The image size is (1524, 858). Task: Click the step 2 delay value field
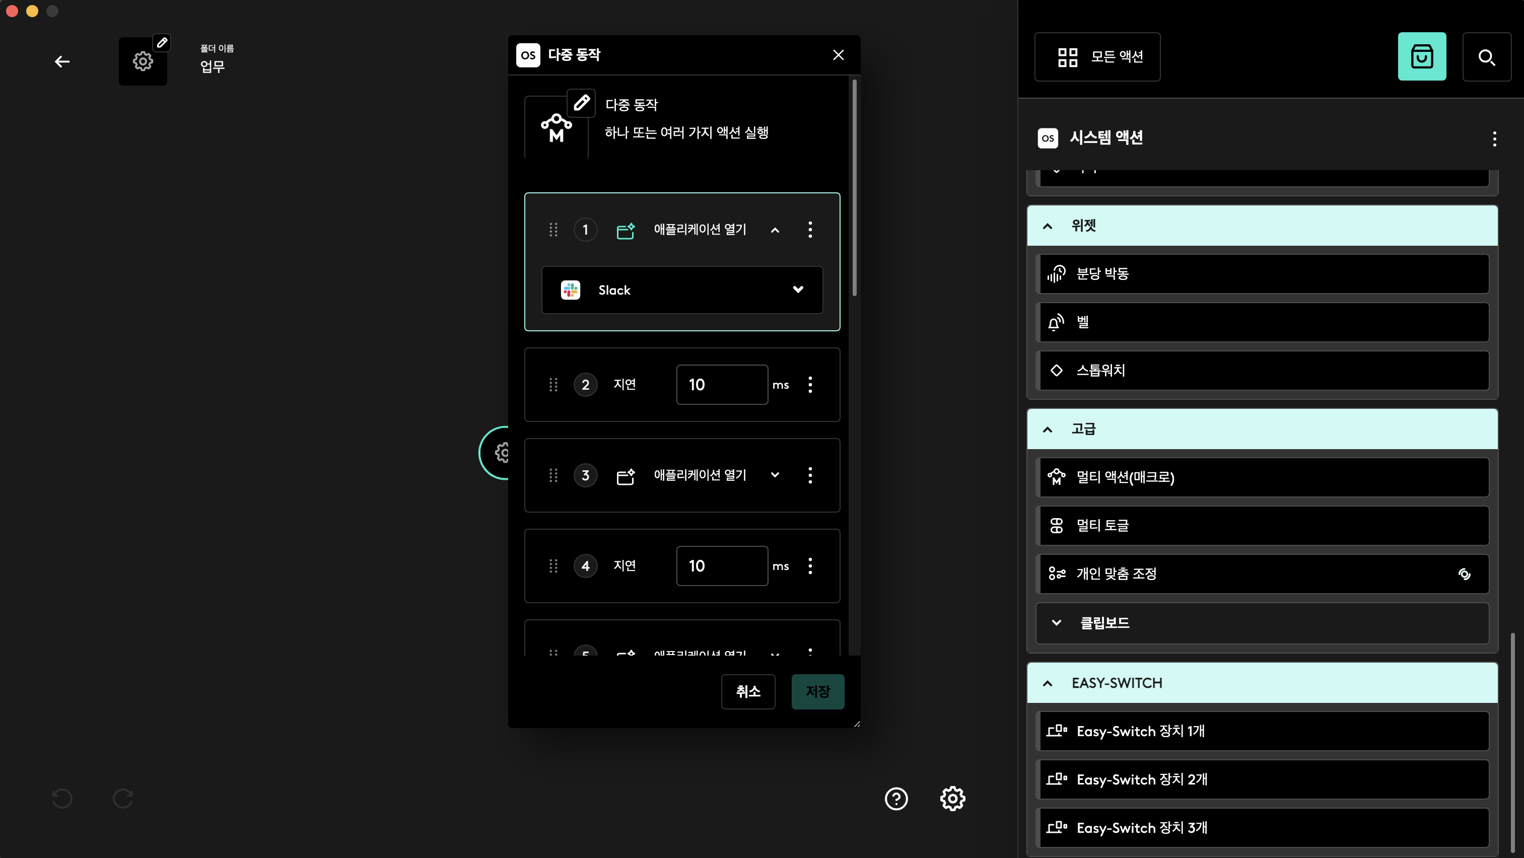[x=722, y=385]
